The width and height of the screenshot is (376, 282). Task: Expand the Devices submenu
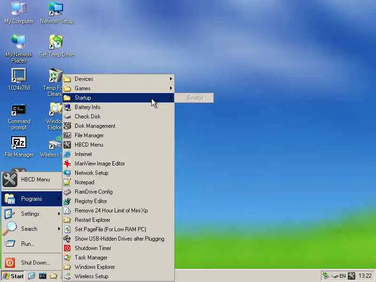tap(118, 79)
